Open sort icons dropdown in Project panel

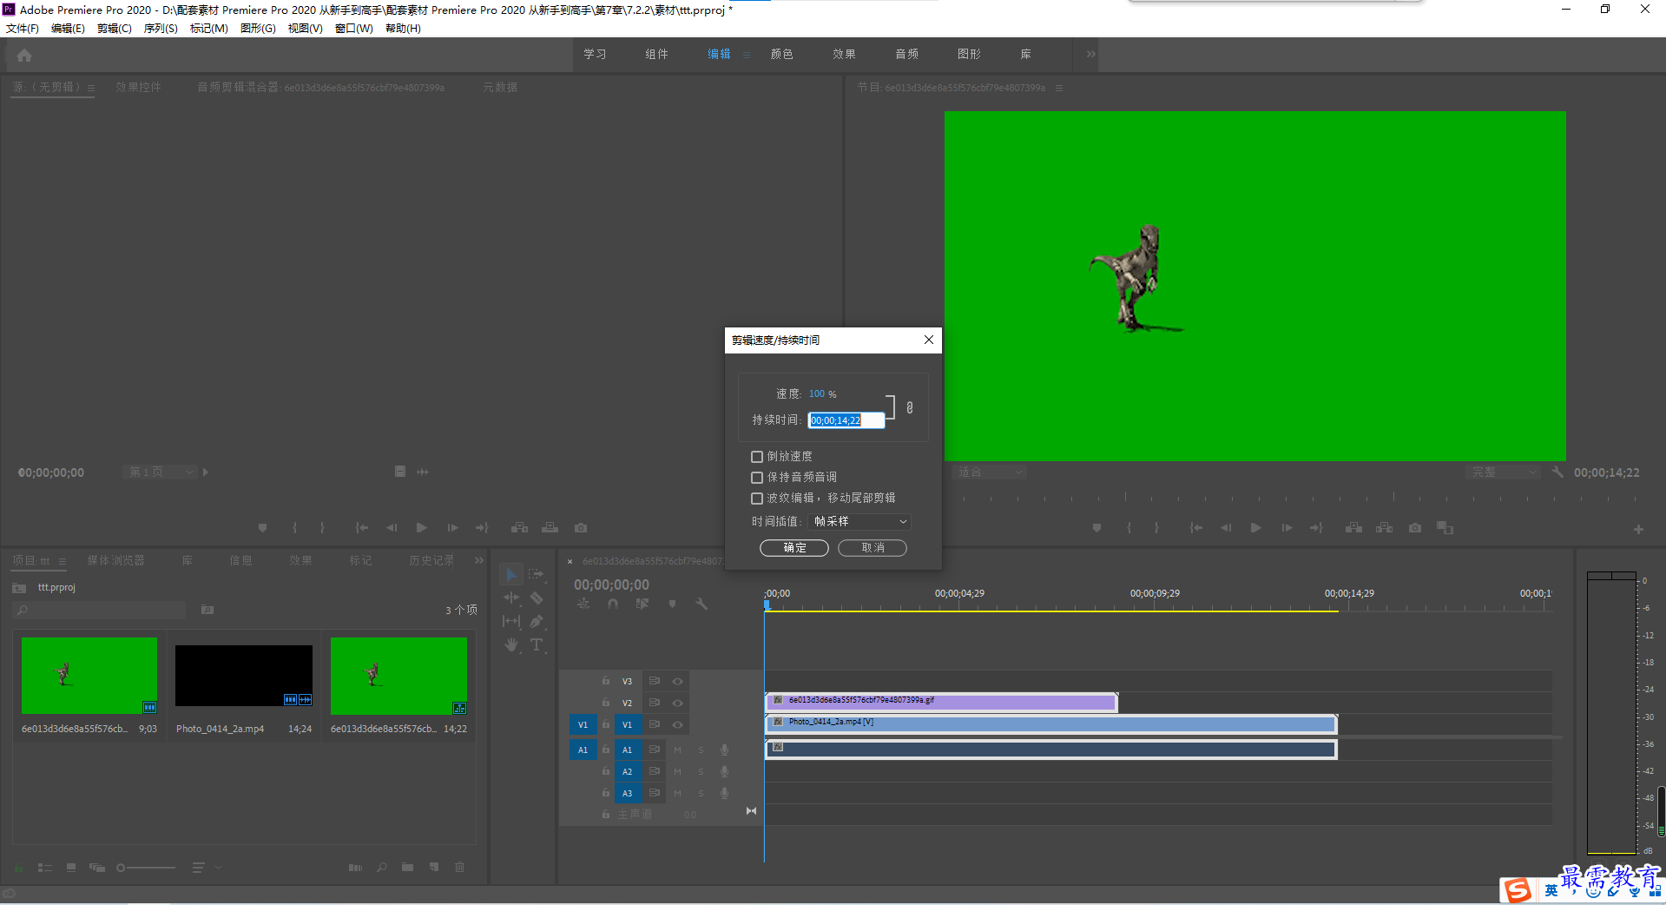(207, 868)
